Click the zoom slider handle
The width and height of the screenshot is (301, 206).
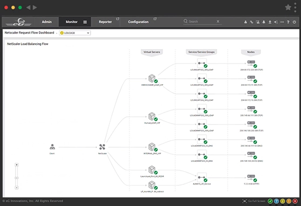pyautogui.click(x=17, y=178)
